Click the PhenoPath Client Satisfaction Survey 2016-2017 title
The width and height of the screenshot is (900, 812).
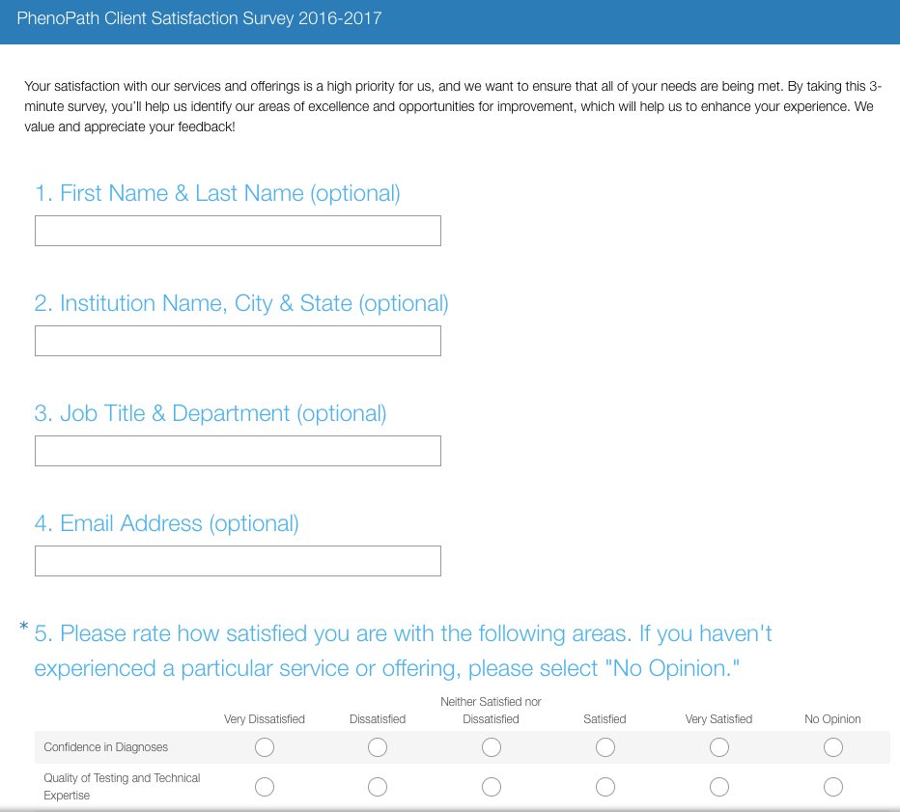199,18
